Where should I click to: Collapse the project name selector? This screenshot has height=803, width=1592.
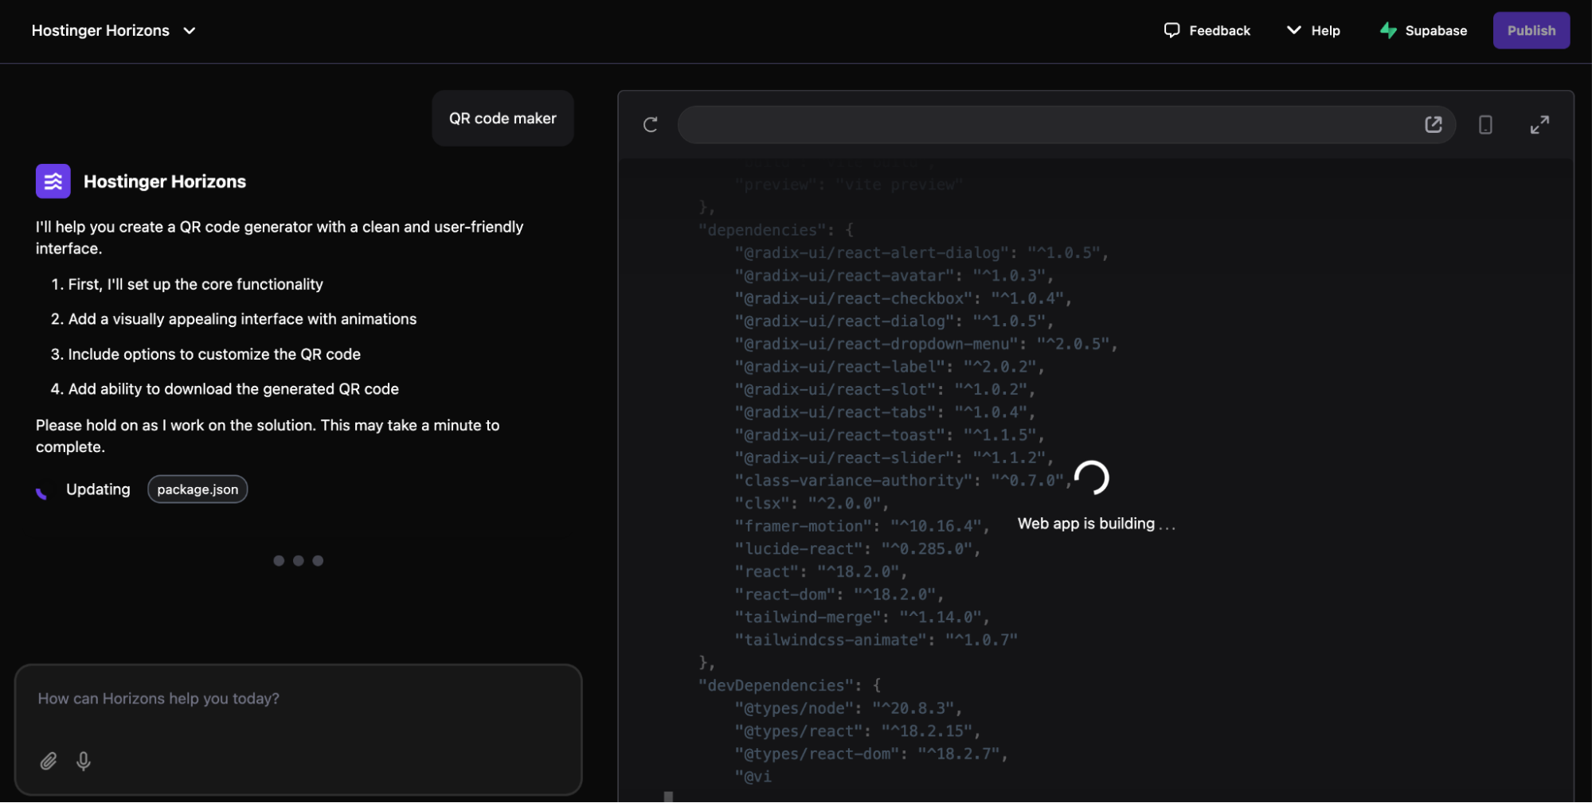click(189, 31)
